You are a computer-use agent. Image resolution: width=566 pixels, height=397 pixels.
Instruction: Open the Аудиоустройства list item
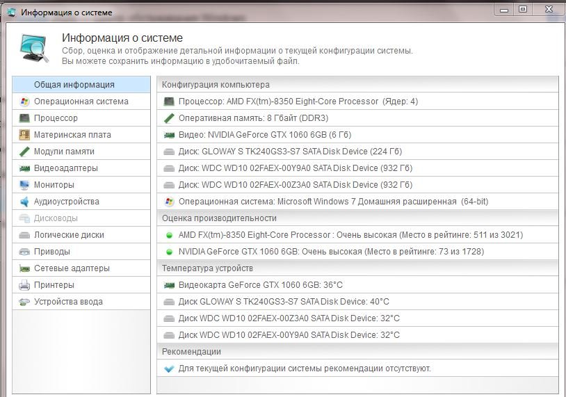tap(81, 202)
